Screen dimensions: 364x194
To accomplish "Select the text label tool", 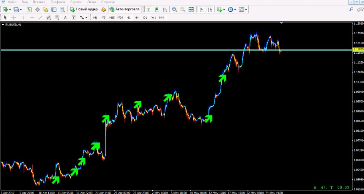I will point(65,18).
